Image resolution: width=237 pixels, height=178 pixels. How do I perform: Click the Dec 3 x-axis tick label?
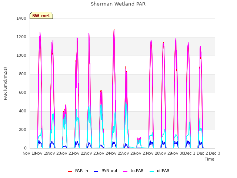(214, 153)
